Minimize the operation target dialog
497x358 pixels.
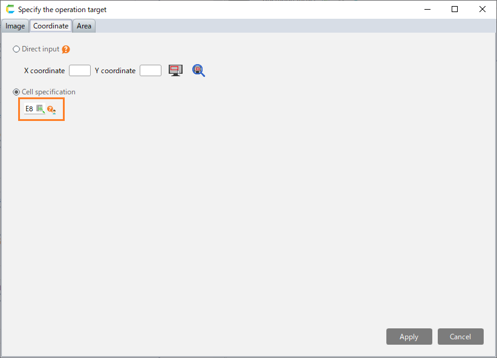pyautogui.click(x=427, y=9)
